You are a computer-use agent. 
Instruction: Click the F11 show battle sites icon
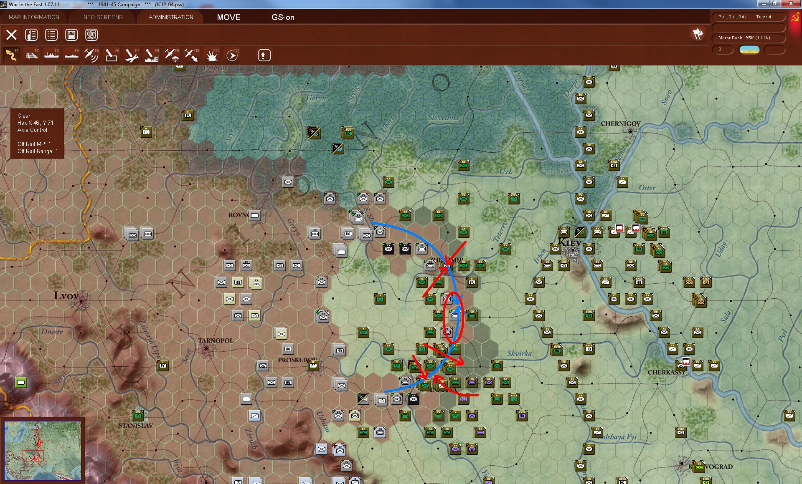point(212,55)
